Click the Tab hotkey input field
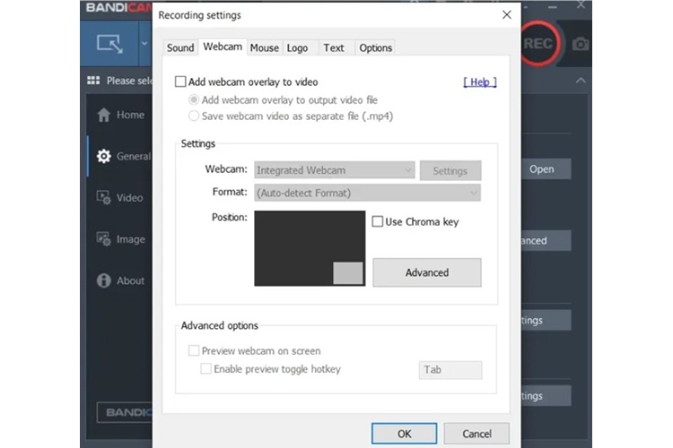Viewport: 673px width, 448px height. point(450,369)
